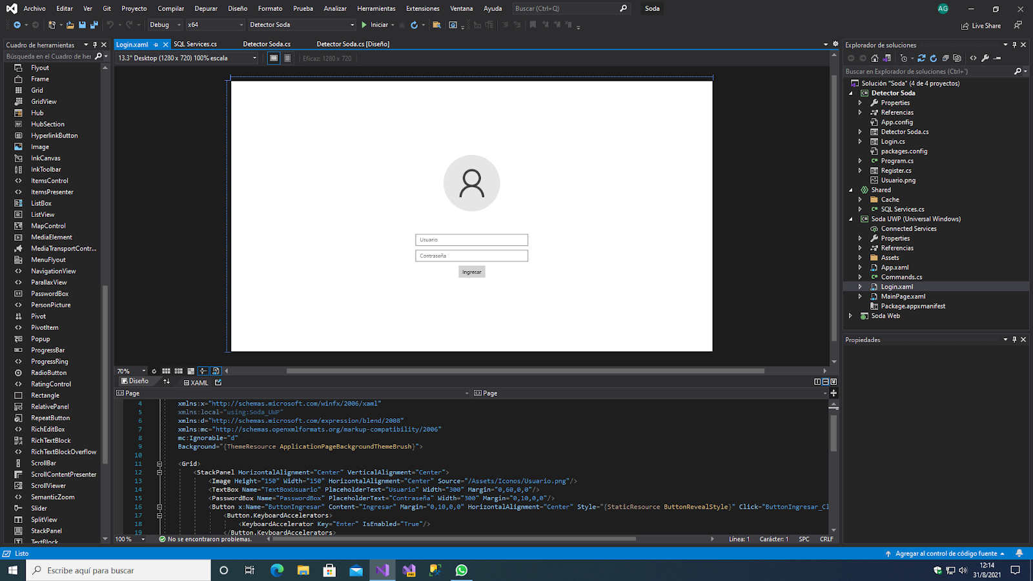Swap the Design and XAML panes
The height and width of the screenshot is (581, 1033).
click(167, 382)
